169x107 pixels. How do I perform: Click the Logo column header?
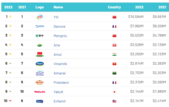40,7
